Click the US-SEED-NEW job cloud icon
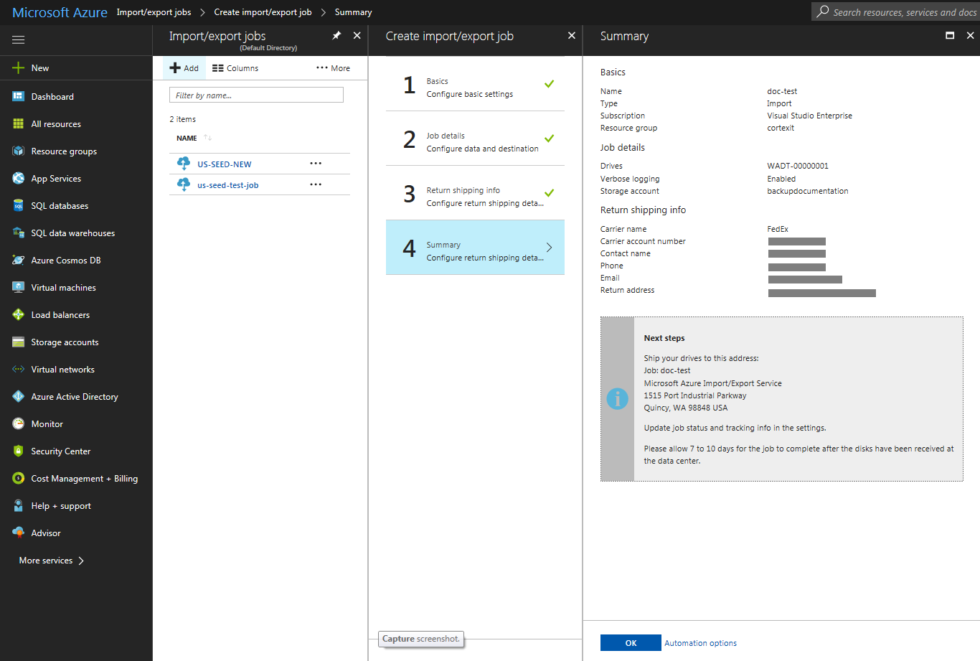Viewport: 980px width, 661px height. coord(184,164)
